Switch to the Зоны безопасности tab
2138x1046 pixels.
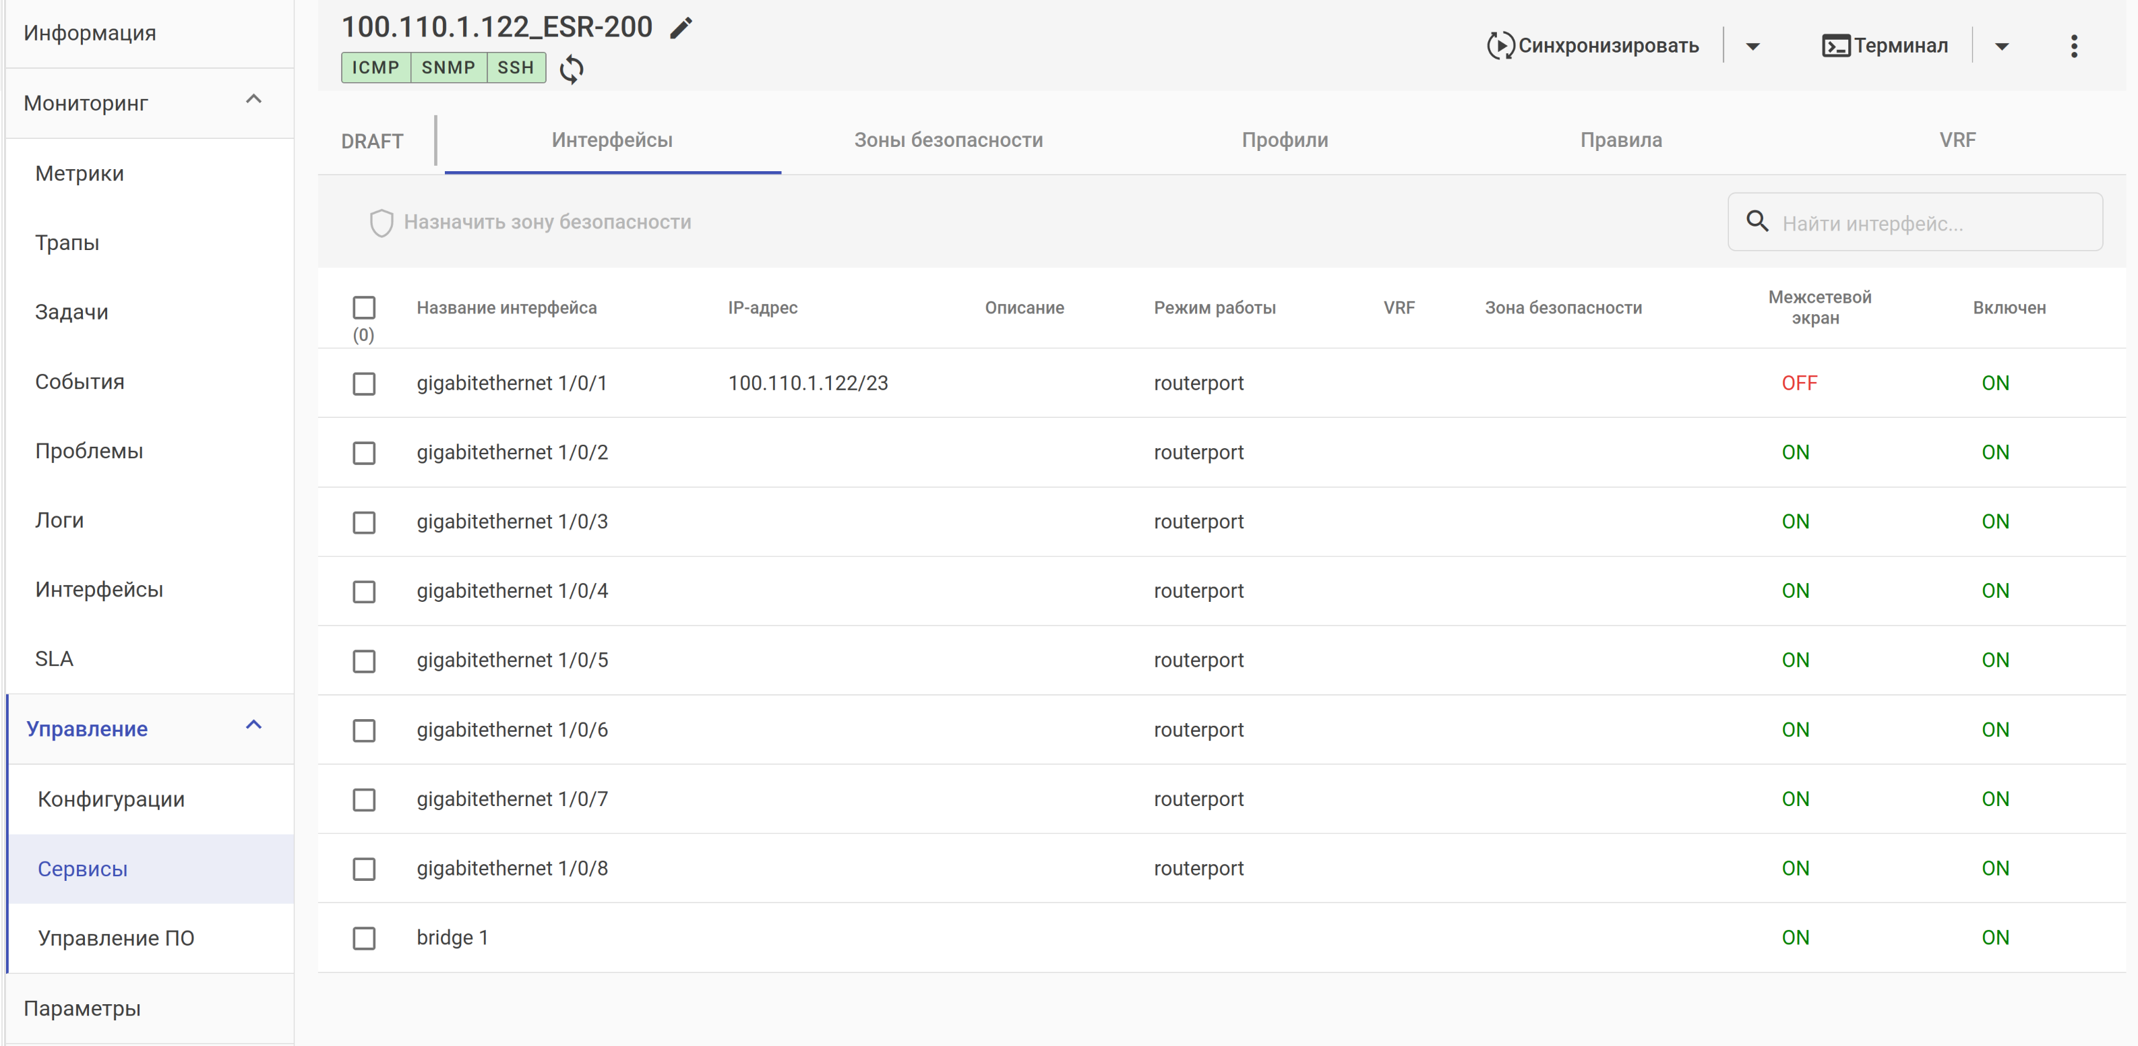[x=948, y=140]
